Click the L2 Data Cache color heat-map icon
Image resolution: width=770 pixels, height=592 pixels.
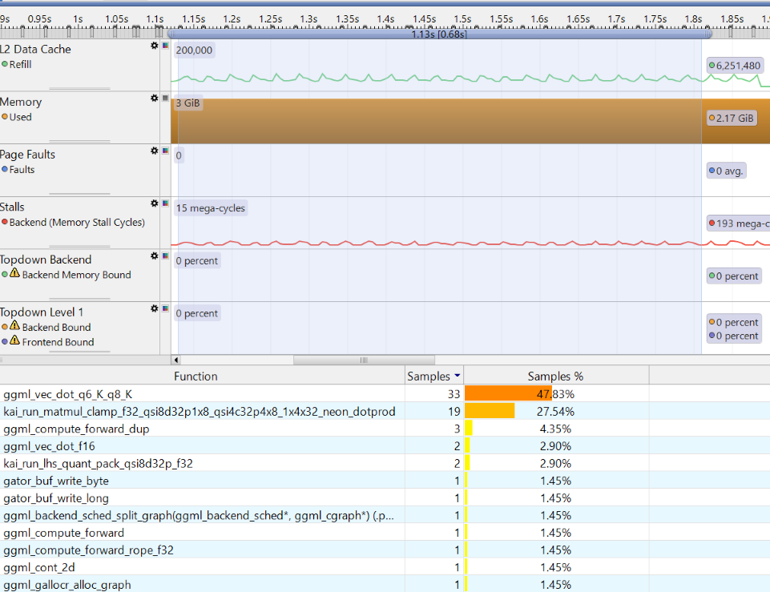pos(165,46)
